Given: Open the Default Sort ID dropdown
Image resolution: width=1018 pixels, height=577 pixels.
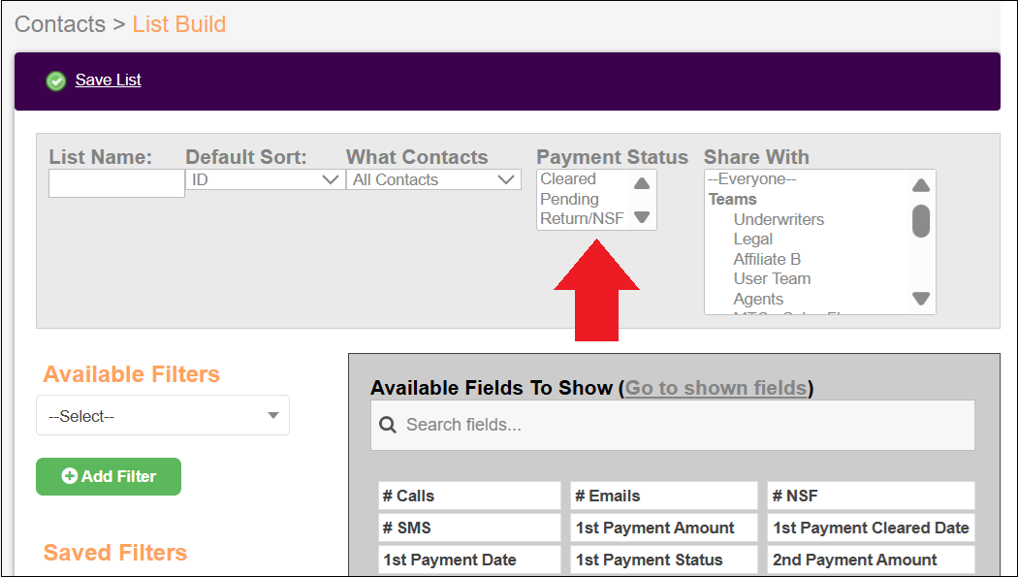Looking at the screenshot, I should pos(265,179).
